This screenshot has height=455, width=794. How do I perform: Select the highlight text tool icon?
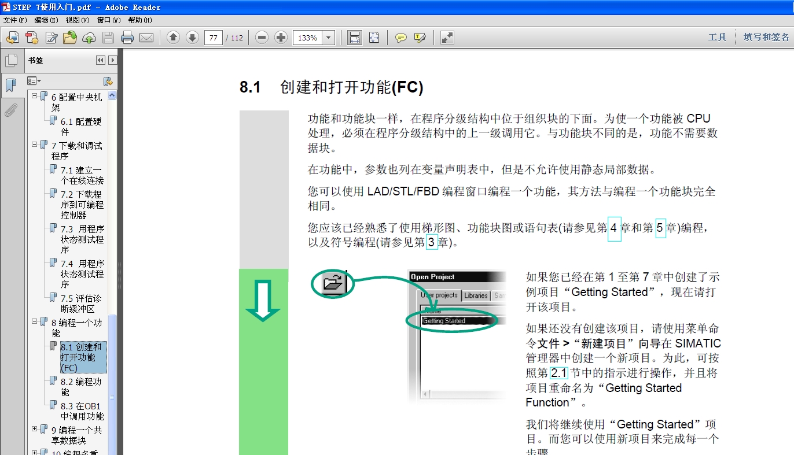420,38
